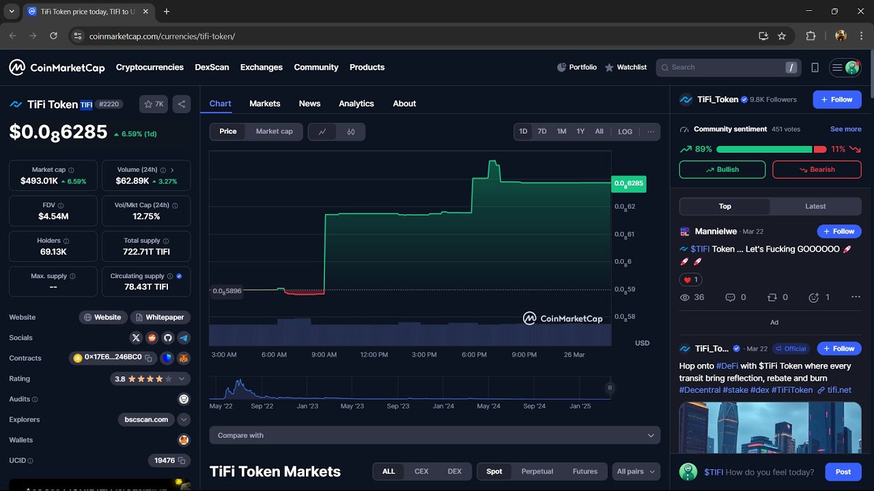Add TiFi Token to watchlist star button
The height and width of the screenshot is (491, 874).
click(154, 104)
